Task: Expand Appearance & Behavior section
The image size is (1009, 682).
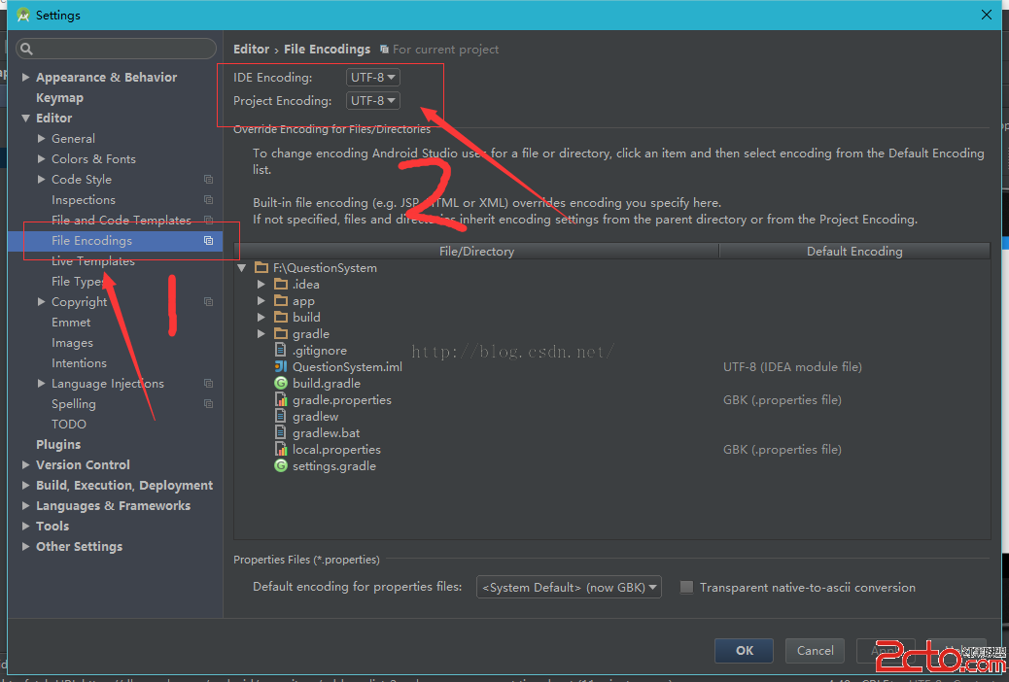Action: coord(25,77)
